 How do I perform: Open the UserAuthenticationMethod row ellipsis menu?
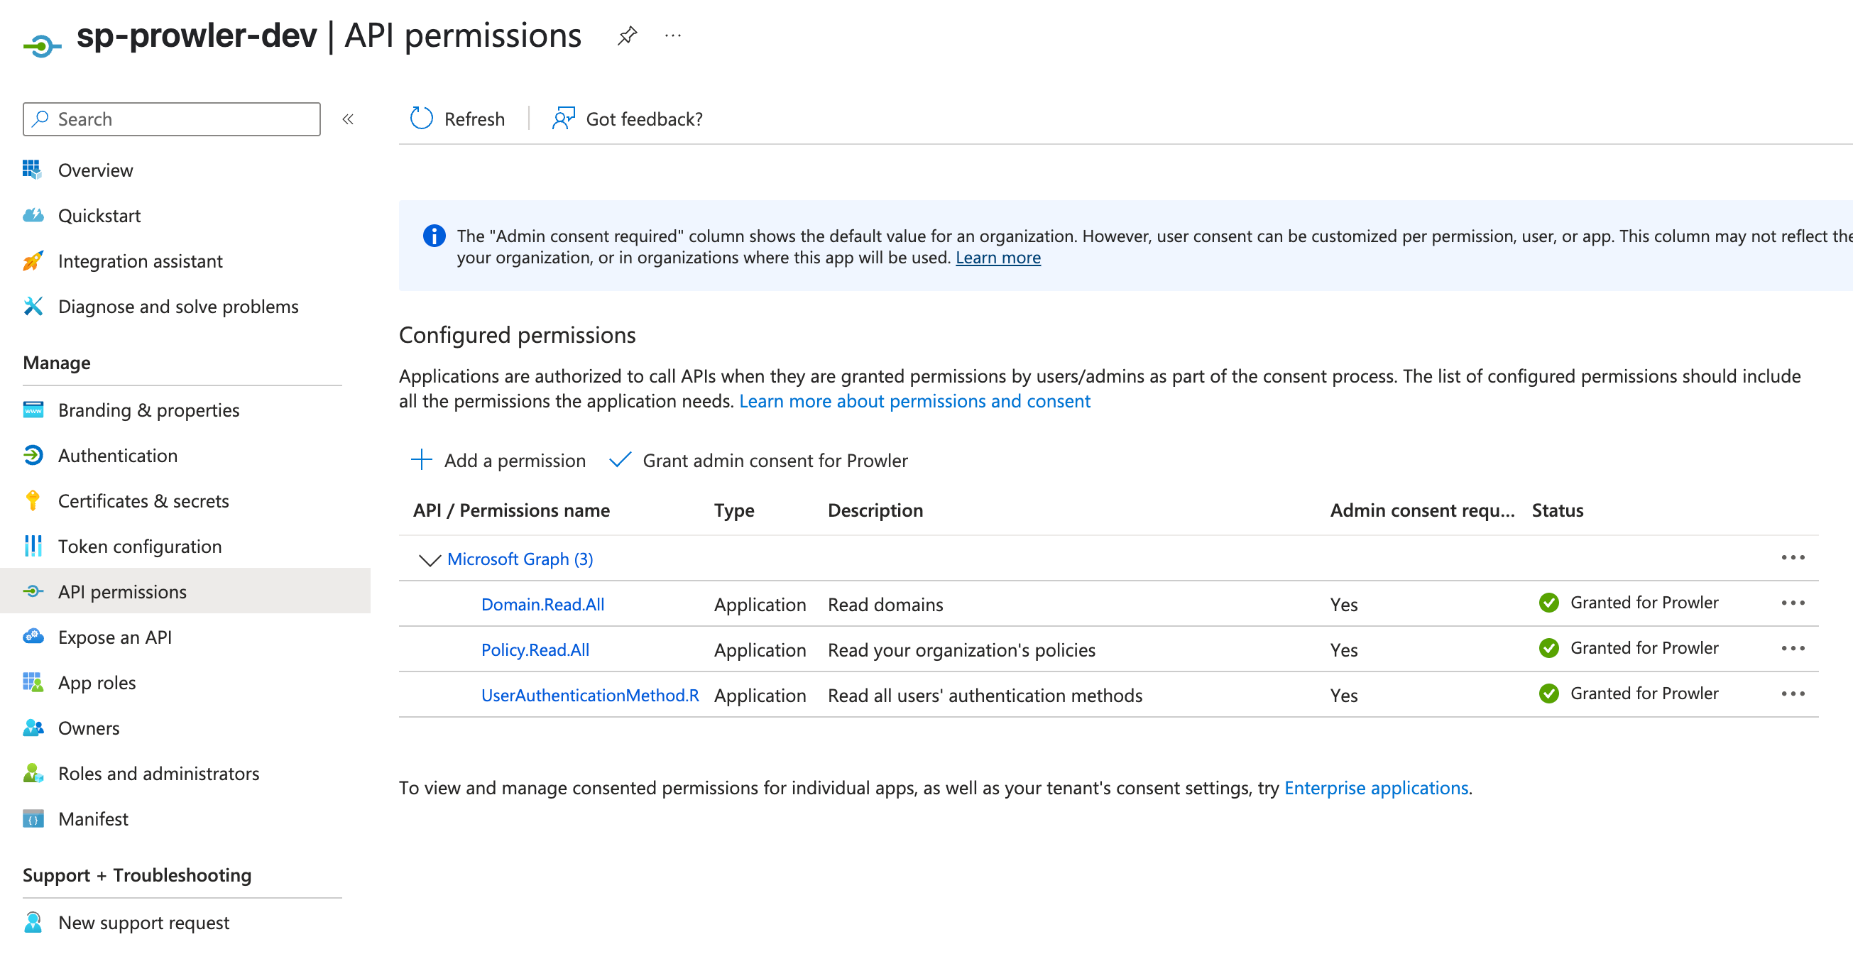1793,693
